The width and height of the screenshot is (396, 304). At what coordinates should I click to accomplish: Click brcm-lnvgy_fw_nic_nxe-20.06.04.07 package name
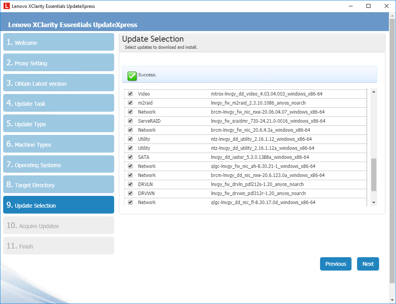click(x=268, y=112)
